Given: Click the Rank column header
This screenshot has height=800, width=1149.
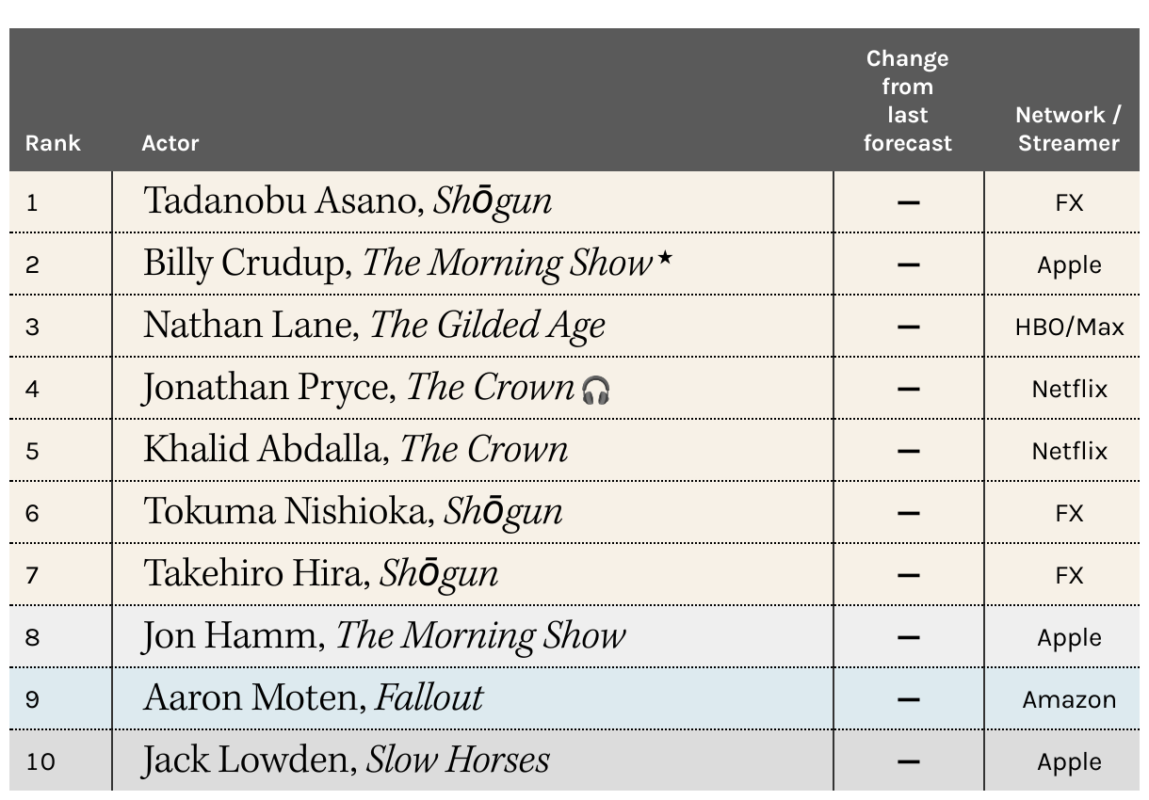Looking at the screenshot, I should click(53, 143).
